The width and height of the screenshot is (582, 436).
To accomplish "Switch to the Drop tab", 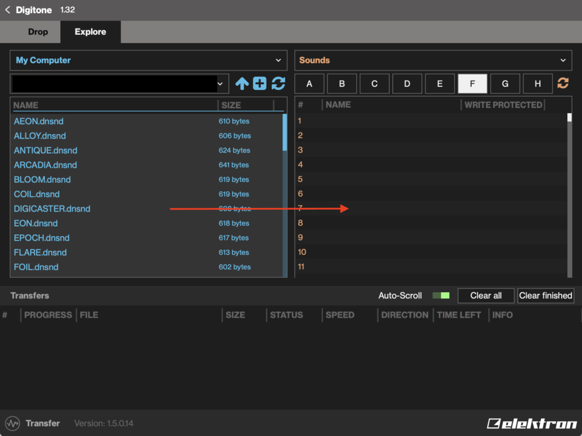I will (x=38, y=32).
